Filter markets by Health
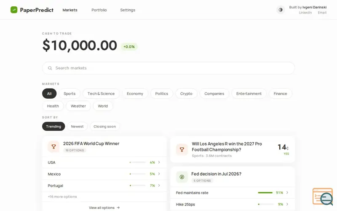Viewport: 337px width, 211px height. (x=53, y=106)
